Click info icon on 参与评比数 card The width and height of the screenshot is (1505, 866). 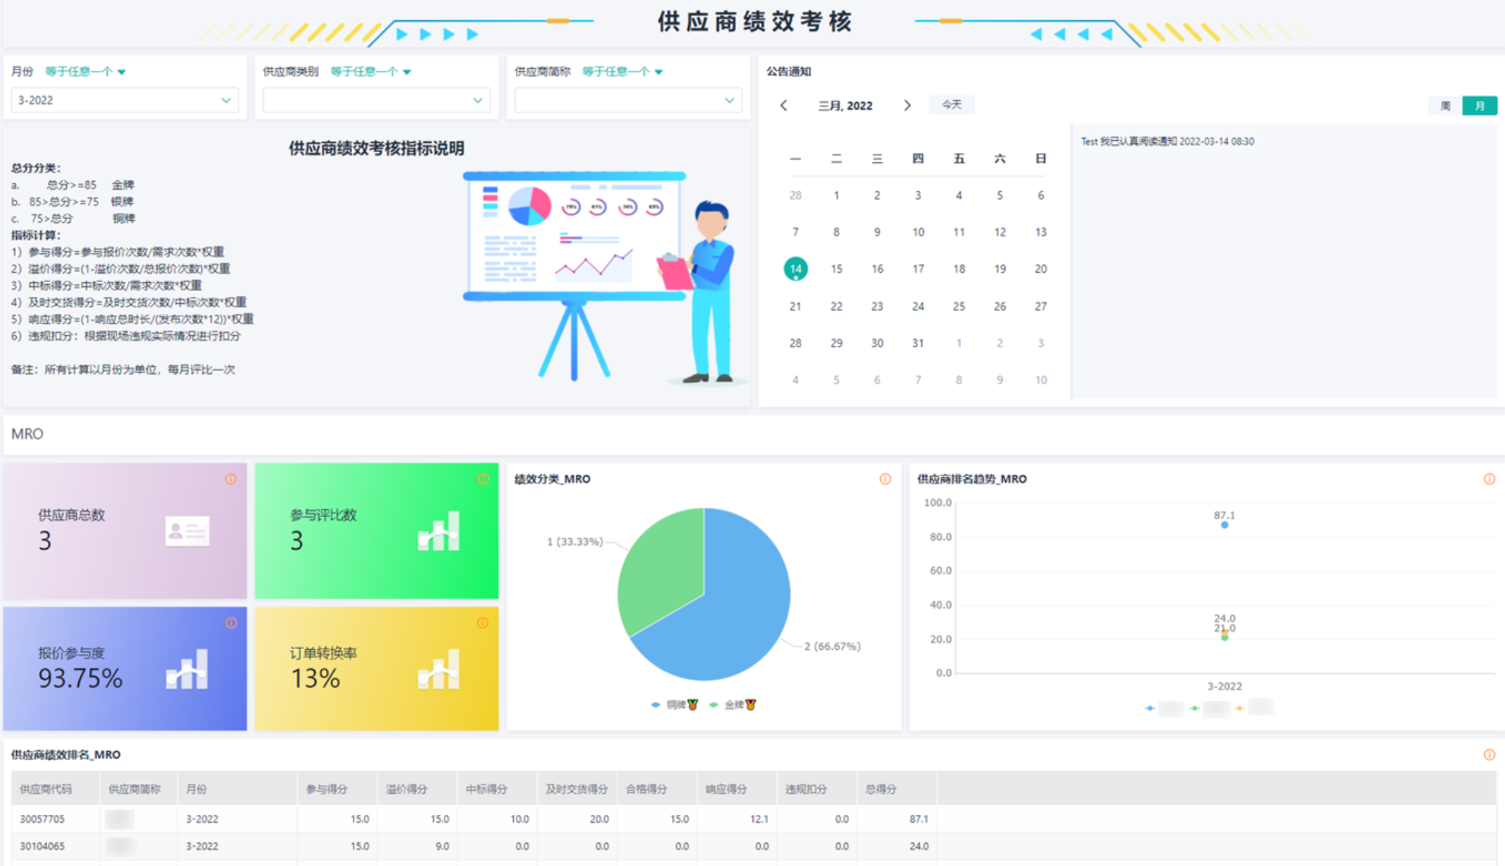(x=483, y=479)
